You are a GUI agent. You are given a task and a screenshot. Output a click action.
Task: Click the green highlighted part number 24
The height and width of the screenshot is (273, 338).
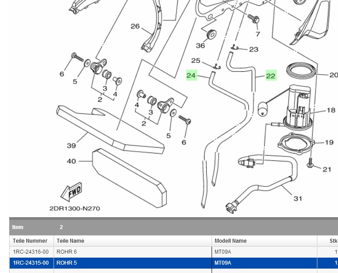191,76
